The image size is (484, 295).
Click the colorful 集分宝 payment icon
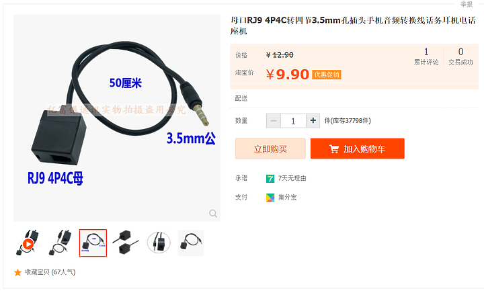click(x=270, y=198)
